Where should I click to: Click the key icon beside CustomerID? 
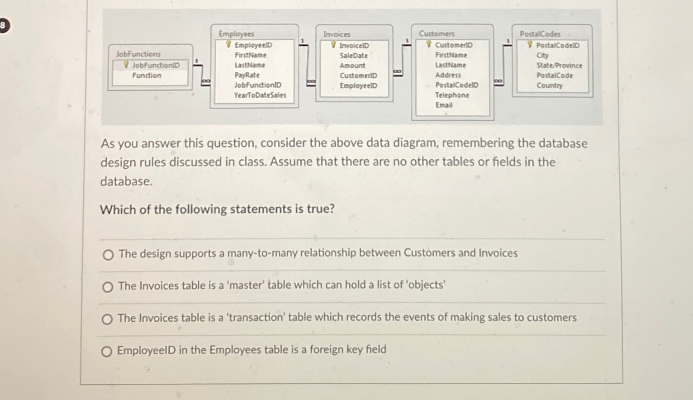(428, 44)
